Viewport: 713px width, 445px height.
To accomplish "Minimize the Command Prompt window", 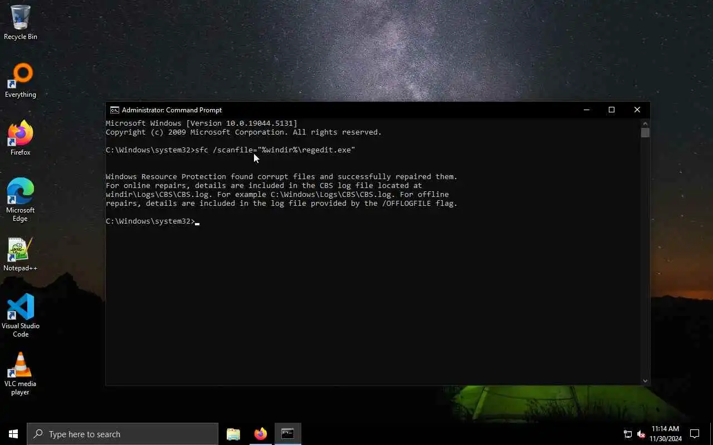I will pyautogui.click(x=586, y=110).
